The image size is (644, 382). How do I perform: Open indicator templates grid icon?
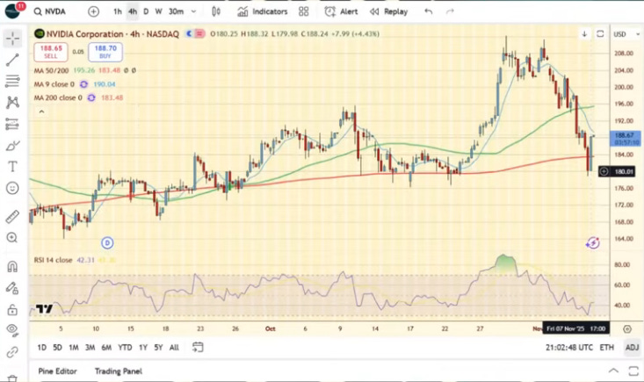tap(303, 11)
